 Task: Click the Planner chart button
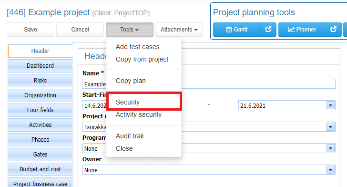[302, 30]
